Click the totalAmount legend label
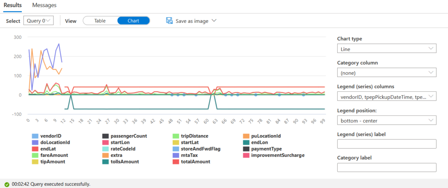Screen dimensions: 448x188 (196, 162)
